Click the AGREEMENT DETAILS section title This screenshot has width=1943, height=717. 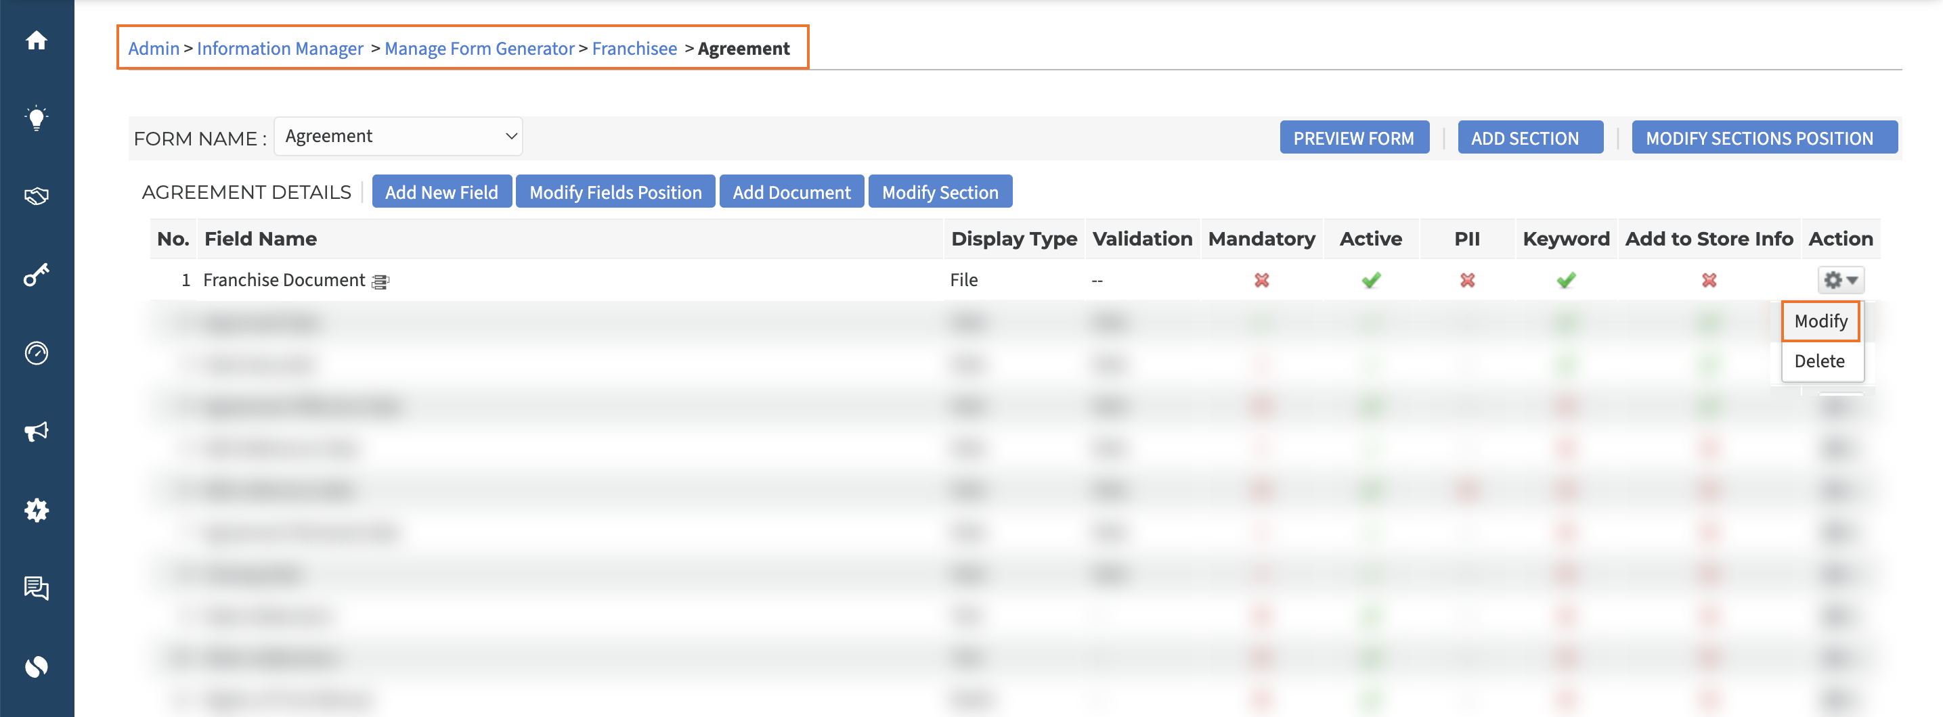pos(246,192)
